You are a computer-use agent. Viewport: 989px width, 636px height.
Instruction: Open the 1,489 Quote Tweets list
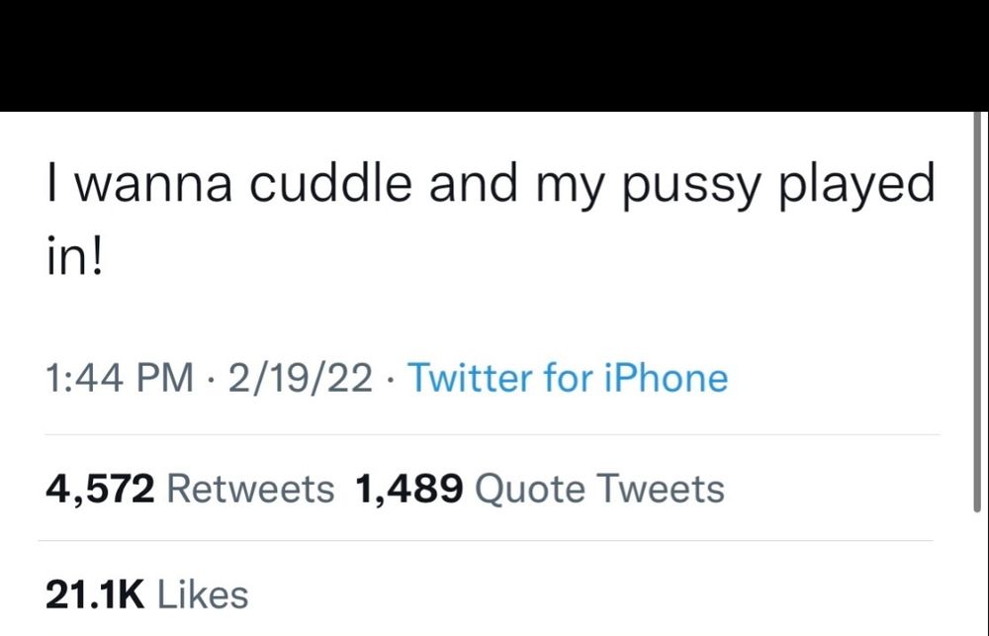coord(540,489)
